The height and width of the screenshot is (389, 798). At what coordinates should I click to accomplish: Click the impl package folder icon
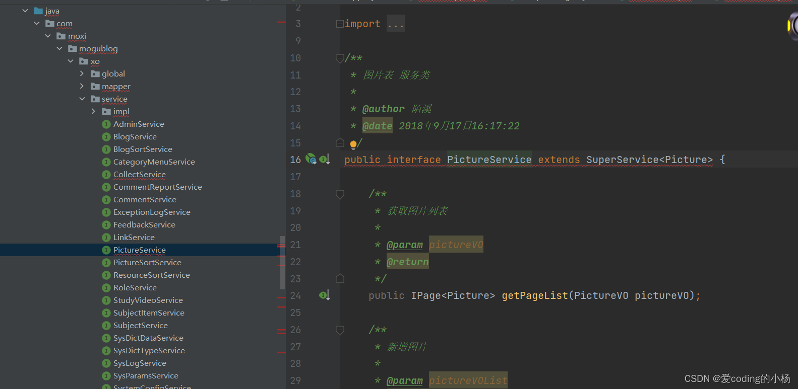tap(106, 111)
